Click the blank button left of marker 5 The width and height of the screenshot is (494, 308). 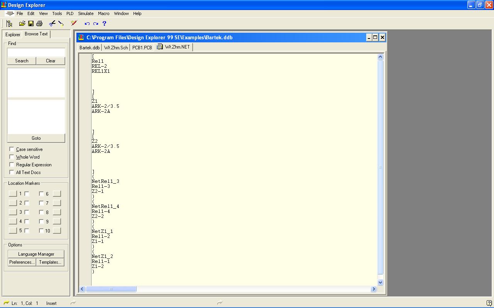click(13, 231)
